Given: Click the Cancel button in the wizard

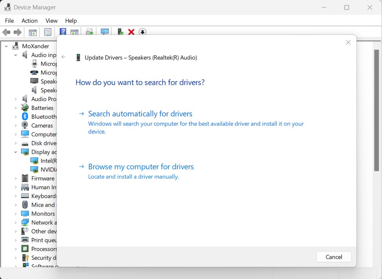Looking at the screenshot, I should 333,257.
